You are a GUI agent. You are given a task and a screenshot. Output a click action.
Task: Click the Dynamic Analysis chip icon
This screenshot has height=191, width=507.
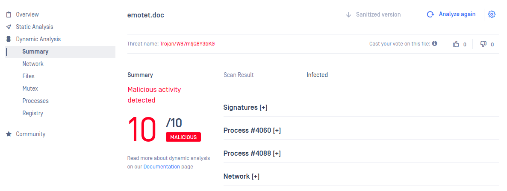9,39
